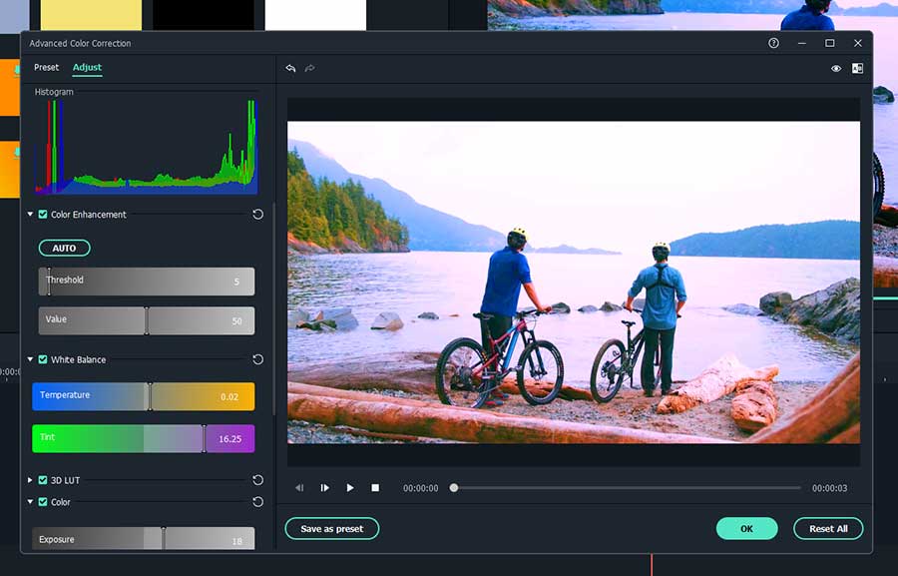This screenshot has height=576, width=898.
Task: Switch to the Preset tab
Action: pos(46,67)
